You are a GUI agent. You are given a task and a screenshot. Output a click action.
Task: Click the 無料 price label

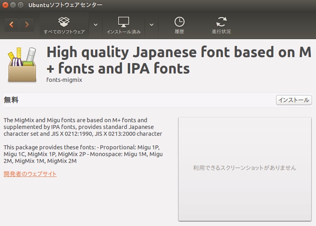(11, 100)
